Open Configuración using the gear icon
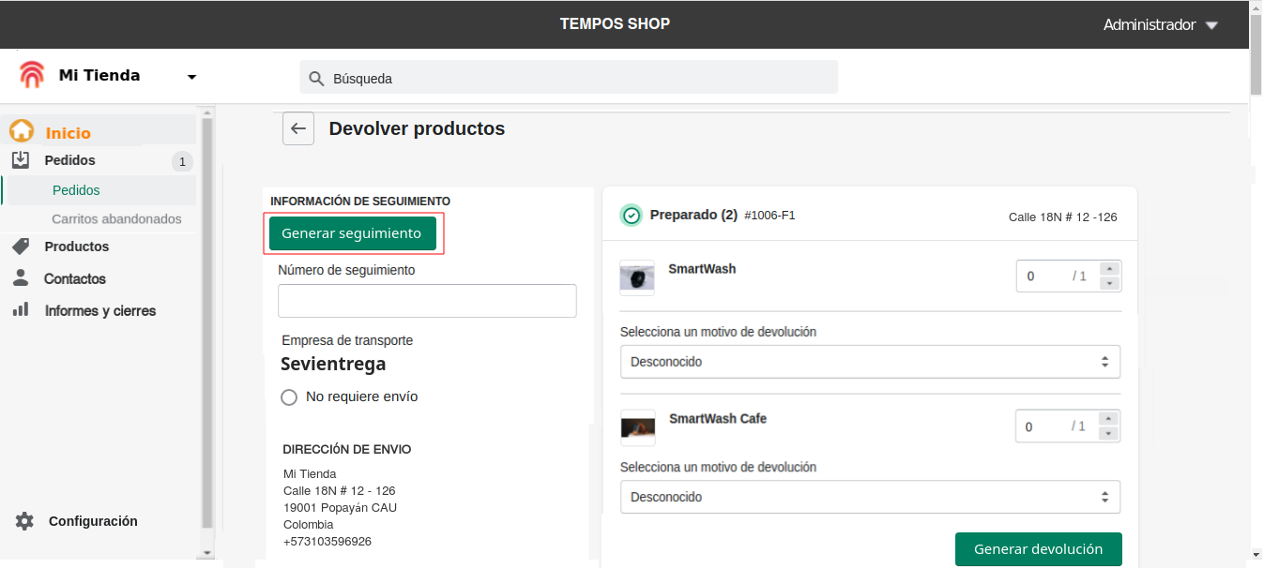 [24, 521]
